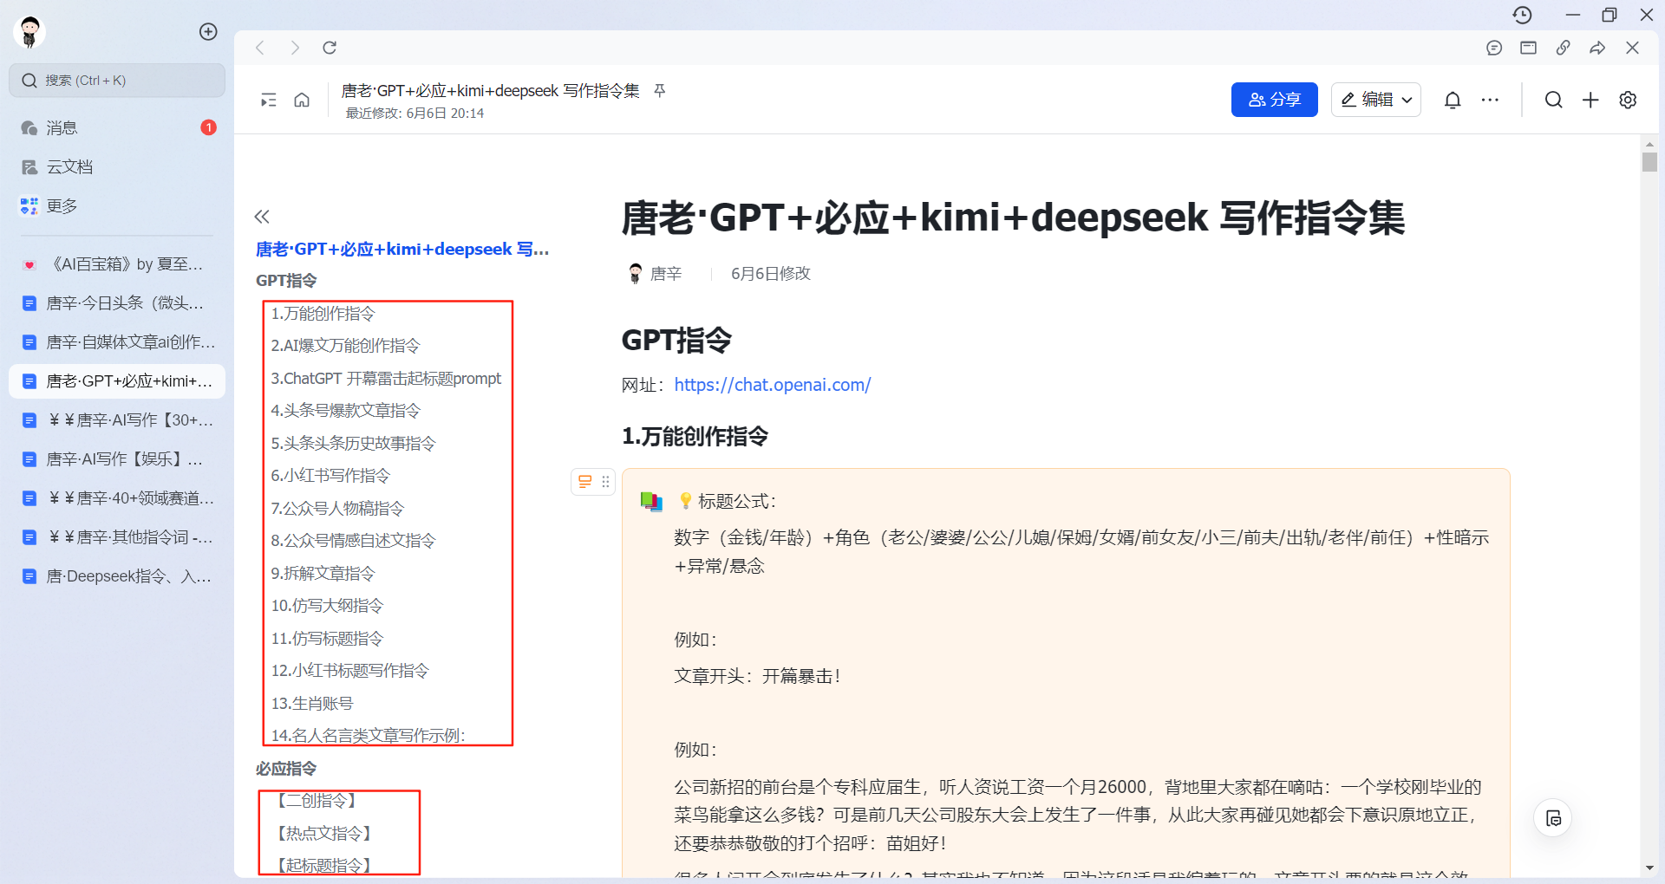This screenshot has height=884, width=1665.
Task: Click the vertical scrollbar thumb
Action: coord(1649,162)
